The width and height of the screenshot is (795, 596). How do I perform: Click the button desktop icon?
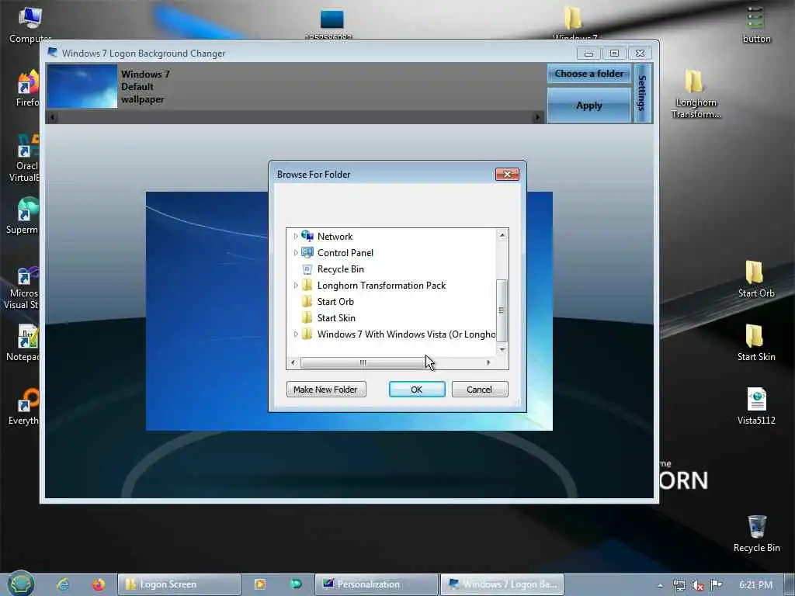pos(756,24)
